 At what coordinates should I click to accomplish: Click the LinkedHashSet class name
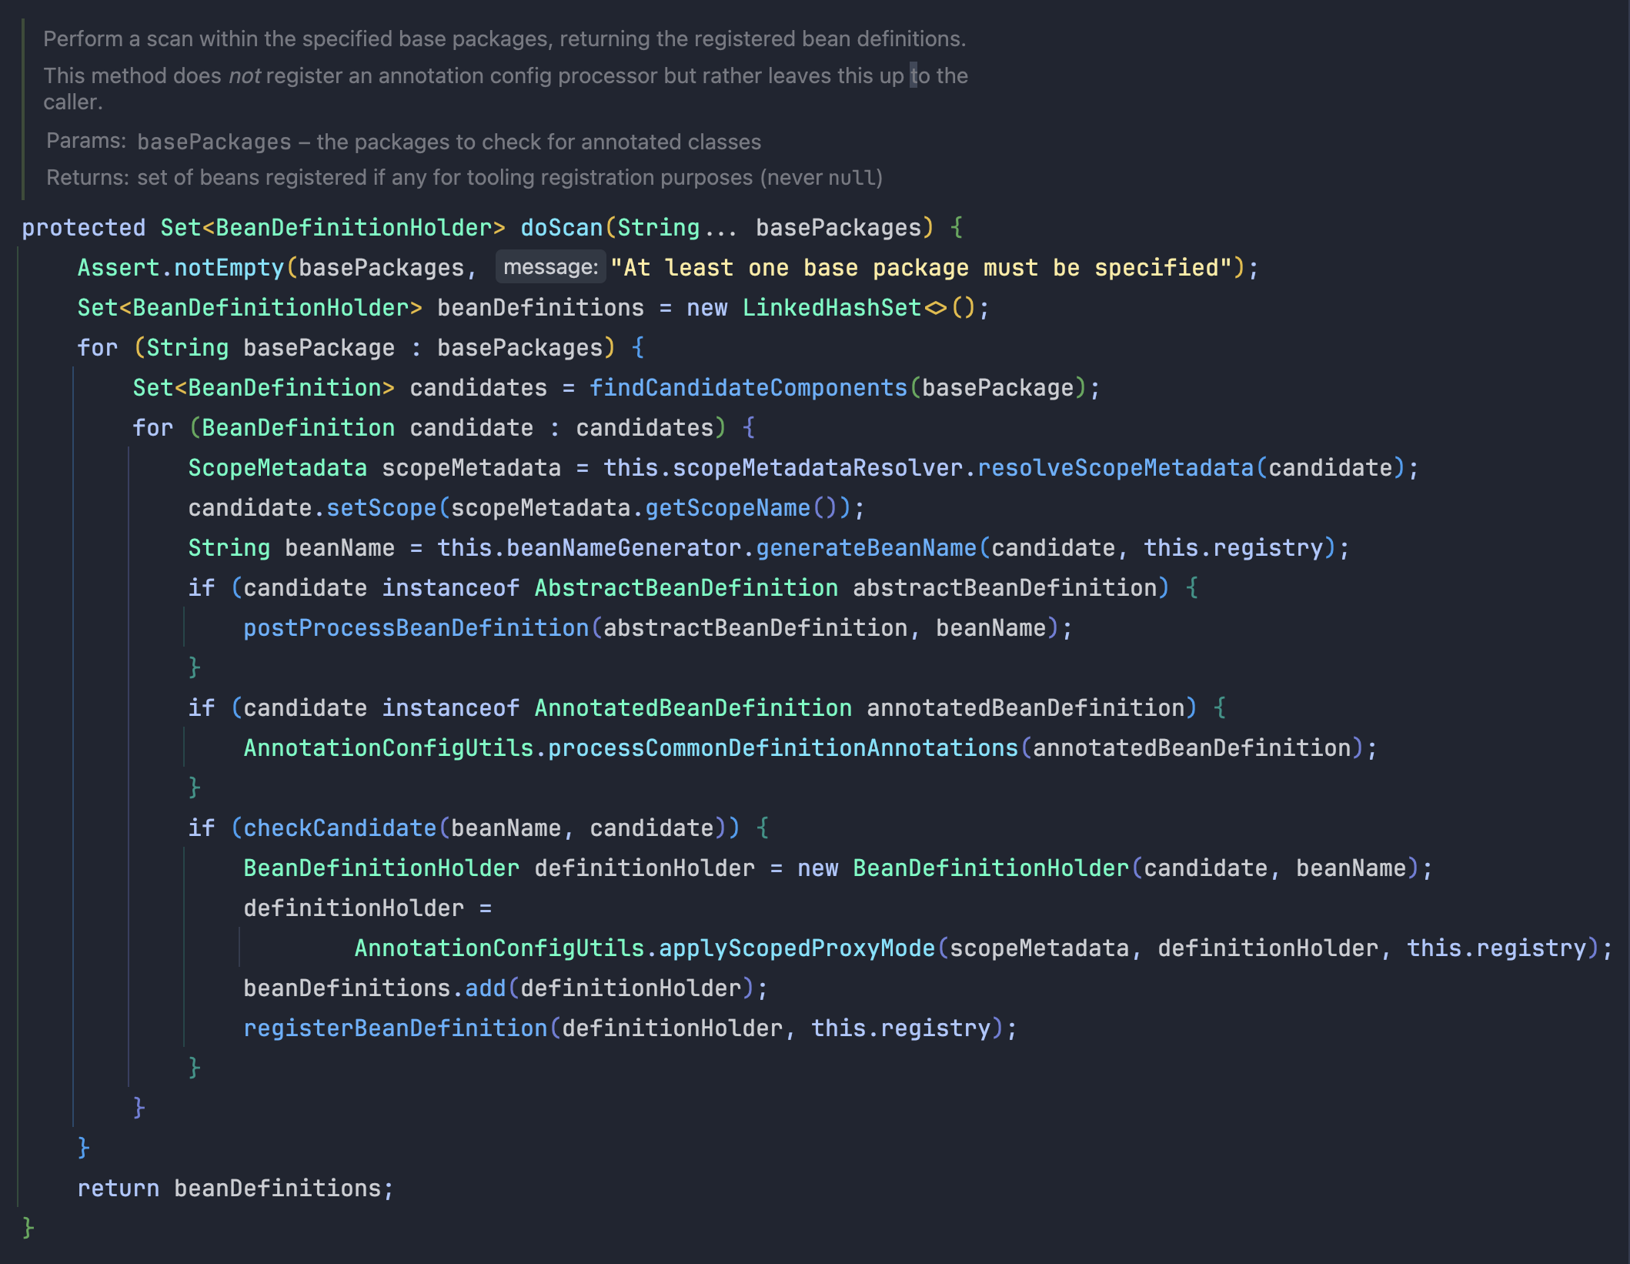click(x=831, y=308)
